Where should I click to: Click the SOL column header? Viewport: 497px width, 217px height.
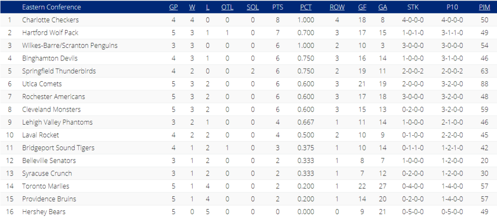click(x=252, y=7)
